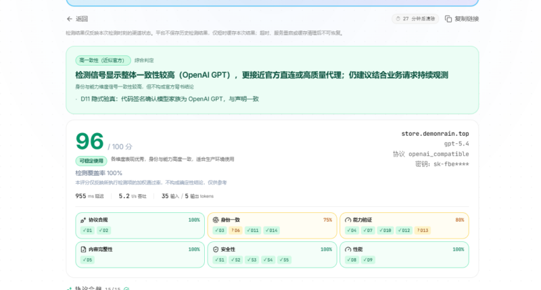Open the 安全性 card title

[228, 249]
